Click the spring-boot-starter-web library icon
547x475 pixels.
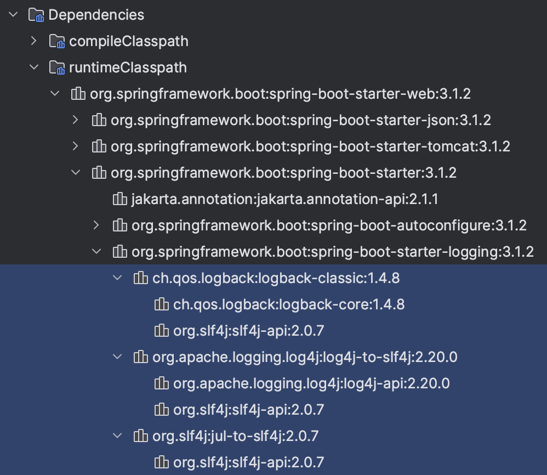(78, 94)
